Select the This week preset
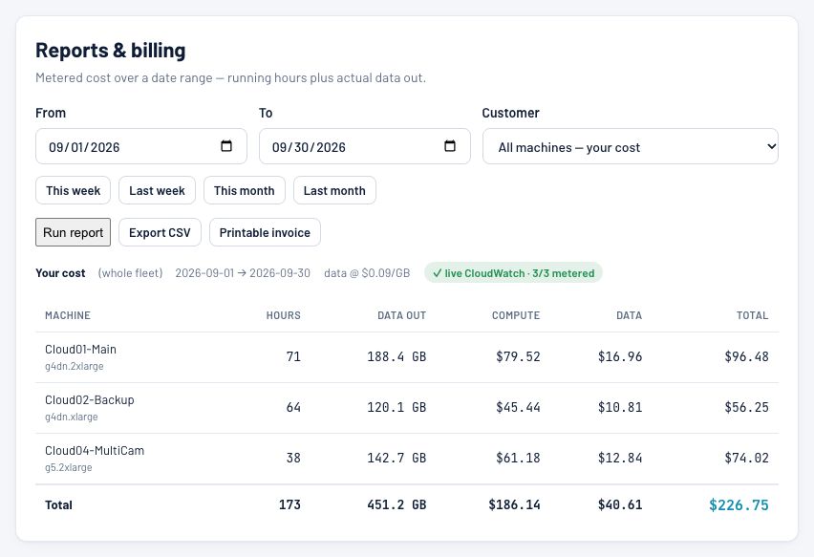 tap(74, 190)
